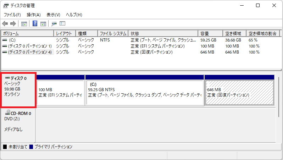Click the 100 MB capacity cell of partition 1

207,46
